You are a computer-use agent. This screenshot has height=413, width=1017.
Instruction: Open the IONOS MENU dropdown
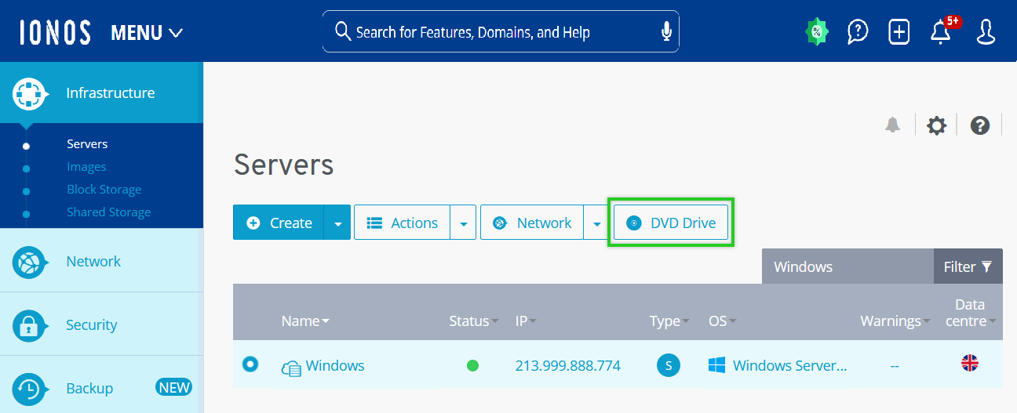[x=147, y=33]
